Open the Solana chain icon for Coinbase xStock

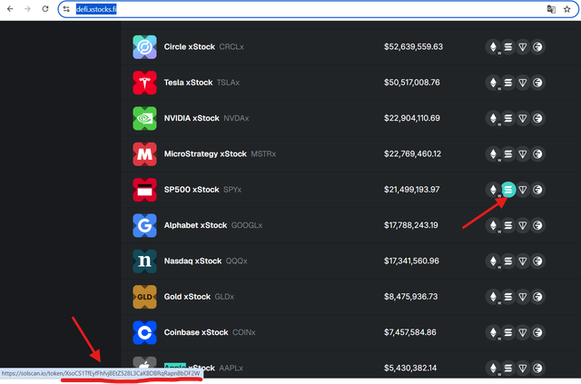coord(508,332)
